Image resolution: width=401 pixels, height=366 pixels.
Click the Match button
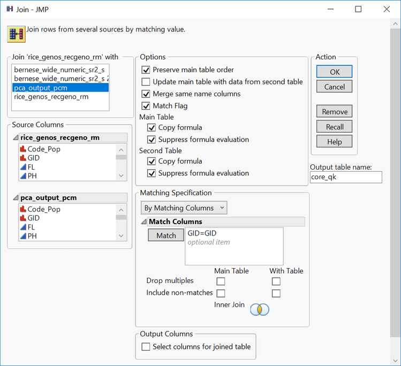(166, 235)
